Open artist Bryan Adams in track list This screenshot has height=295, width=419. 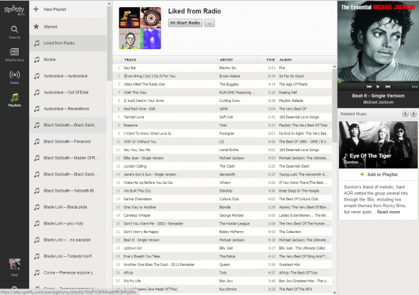(x=229, y=76)
